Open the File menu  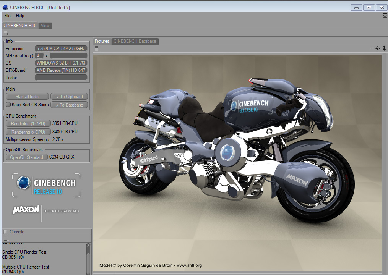[x=8, y=16]
